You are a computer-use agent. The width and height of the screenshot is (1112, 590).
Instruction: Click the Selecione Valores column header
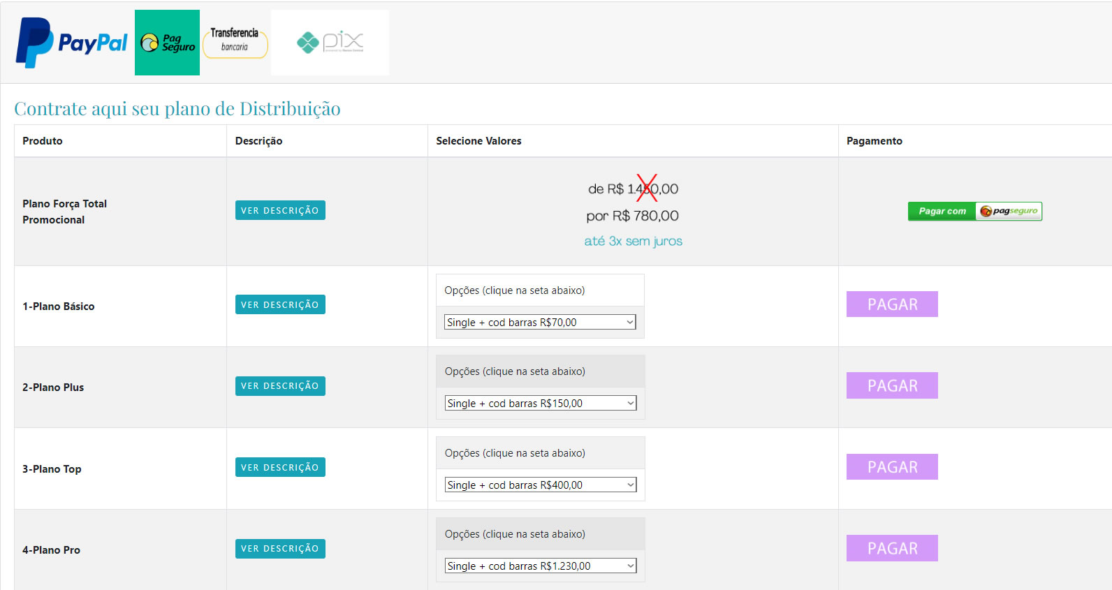click(478, 141)
